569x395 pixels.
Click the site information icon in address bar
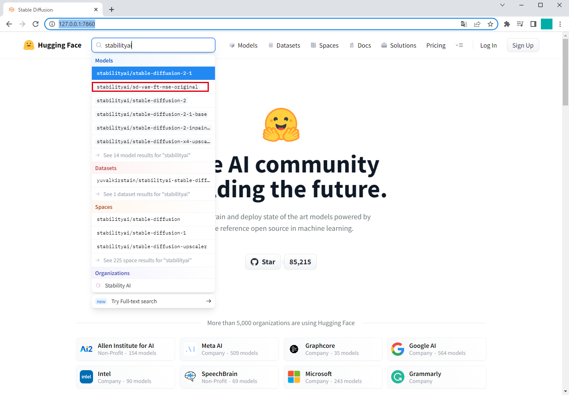pyautogui.click(x=52, y=24)
